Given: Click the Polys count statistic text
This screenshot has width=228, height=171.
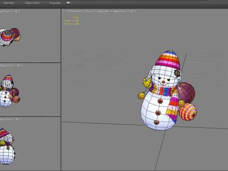Looking at the screenshot, I should pos(72,20).
